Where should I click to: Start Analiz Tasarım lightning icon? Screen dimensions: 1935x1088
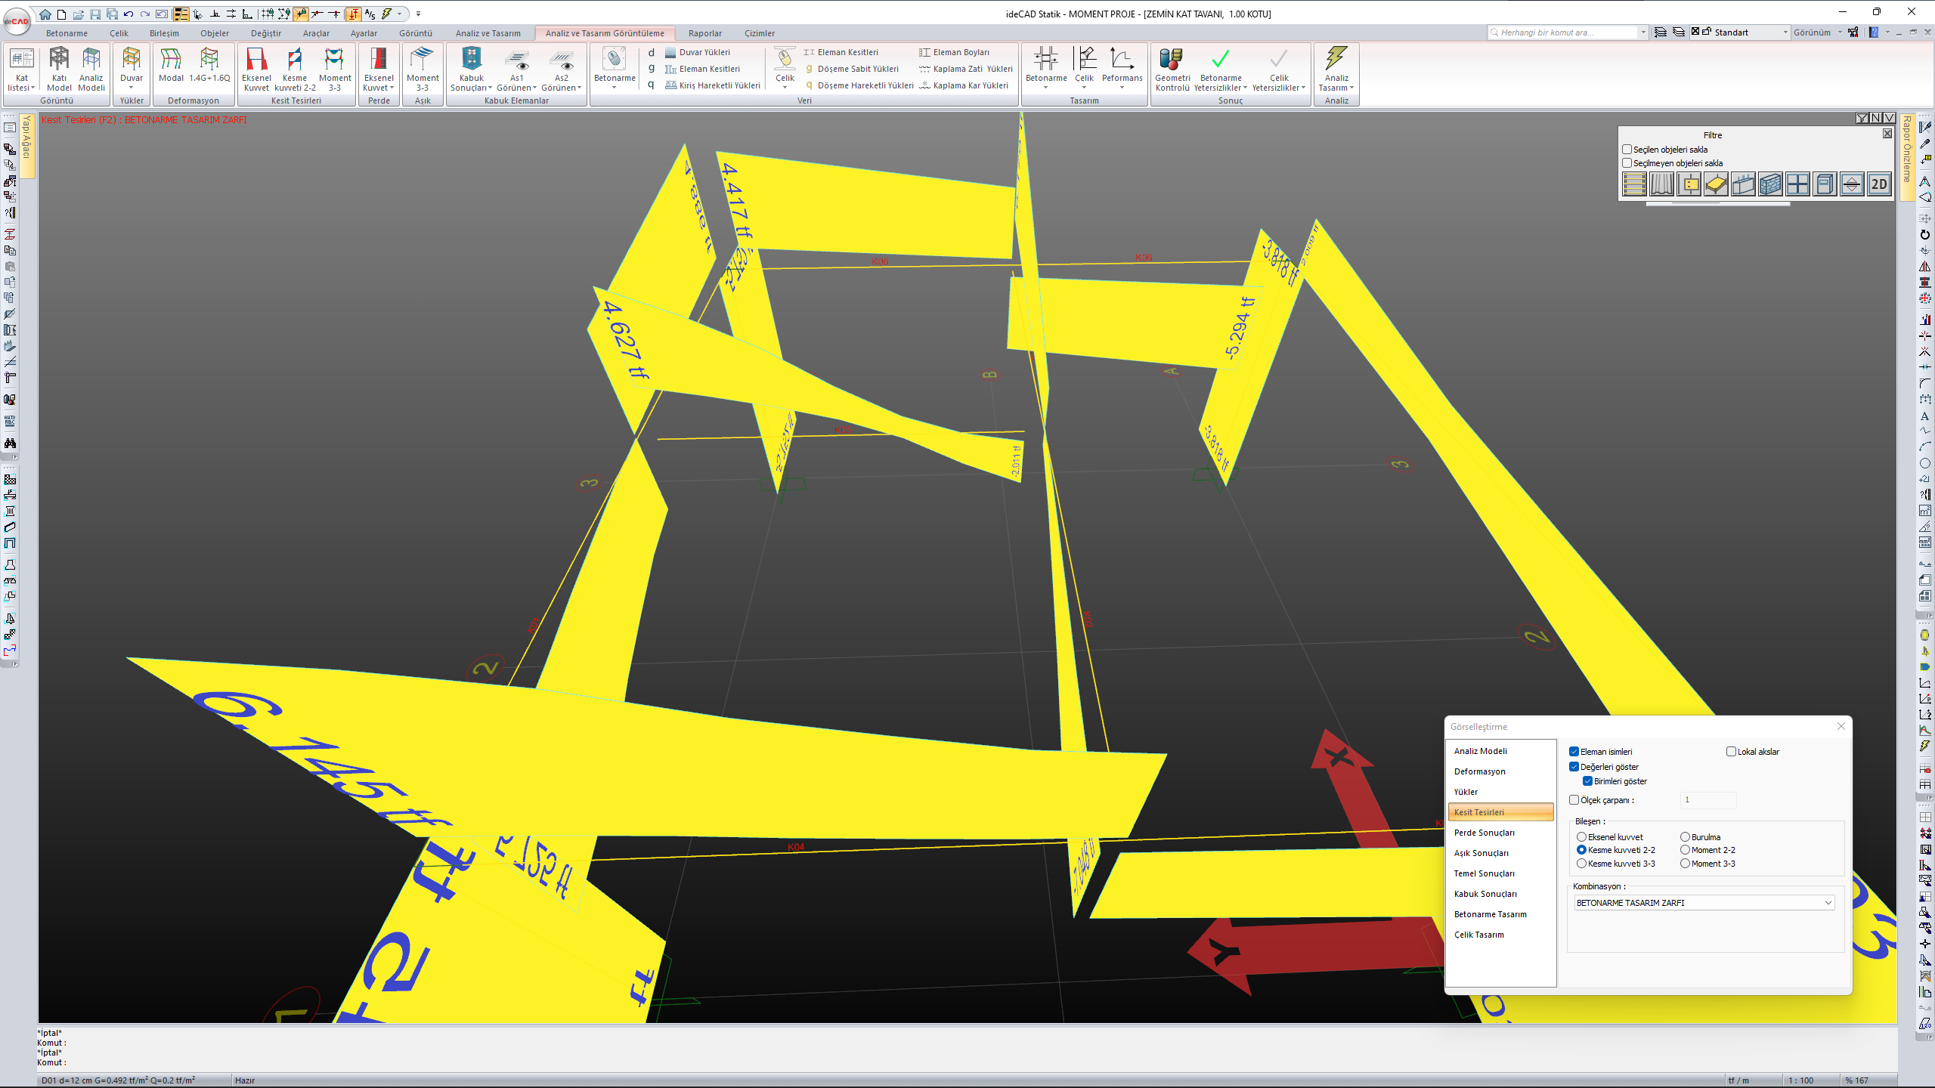[x=1336, y=59]
